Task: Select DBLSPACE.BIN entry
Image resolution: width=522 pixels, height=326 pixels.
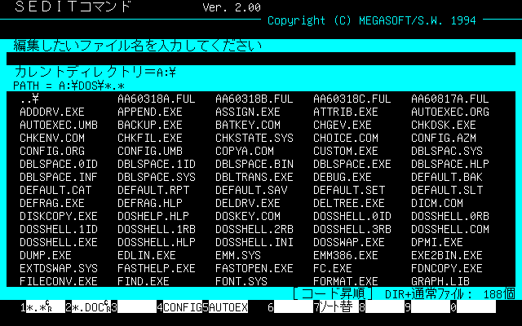Action: (254, 164)
